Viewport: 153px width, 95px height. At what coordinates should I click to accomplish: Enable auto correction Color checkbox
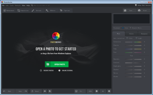(x=127, y=38)
